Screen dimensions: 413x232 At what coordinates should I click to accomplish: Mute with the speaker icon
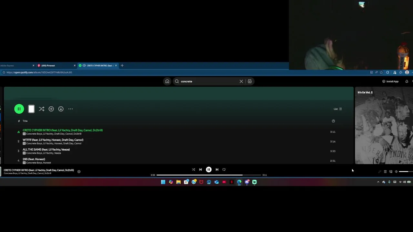click(396, 172)
